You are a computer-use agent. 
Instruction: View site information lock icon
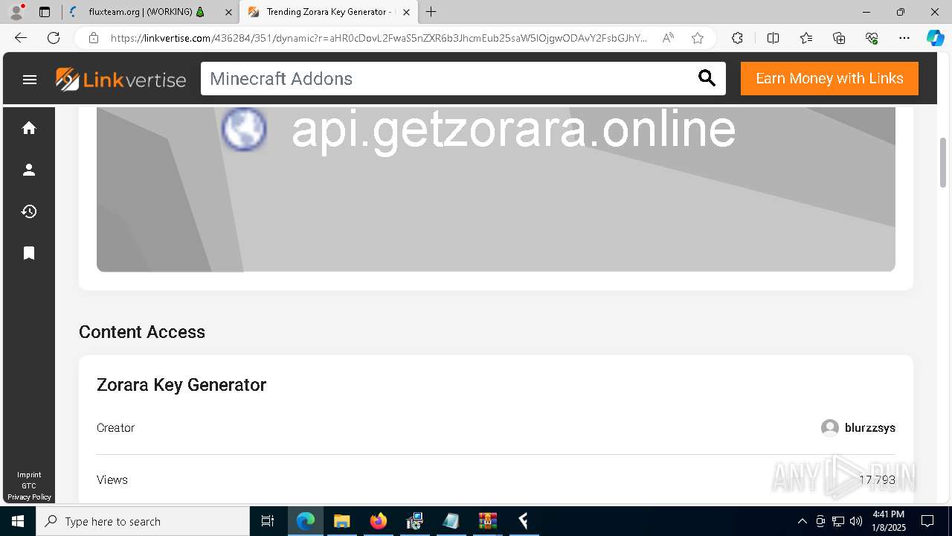(93, 38)
